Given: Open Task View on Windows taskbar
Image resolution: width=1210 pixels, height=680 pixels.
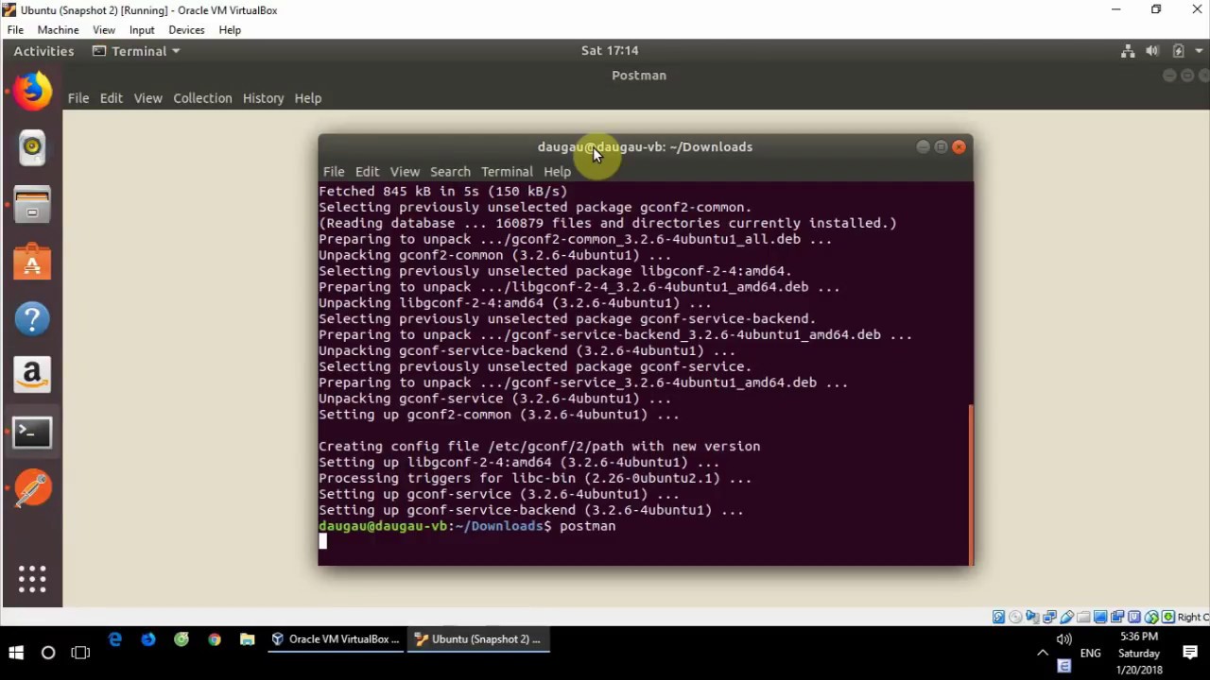Looking at the screenshot, I should pos(80,653).
